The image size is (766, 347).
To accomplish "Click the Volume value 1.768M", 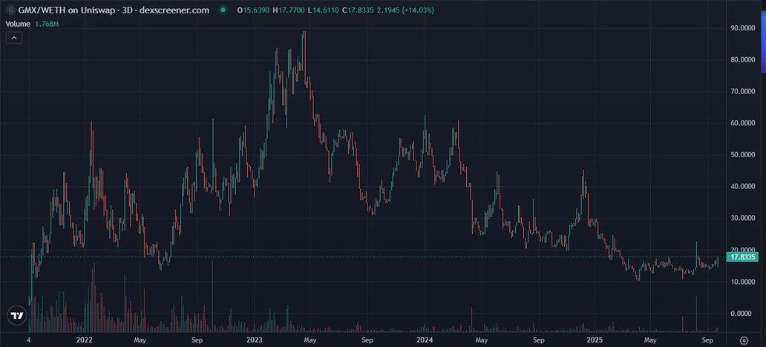I will [x=48, y=24].
